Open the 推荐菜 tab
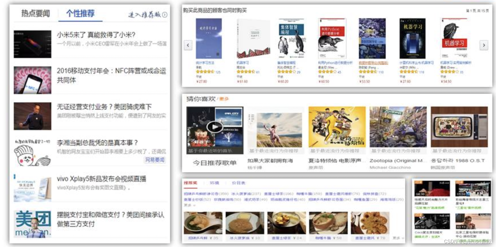 pos(190,183)
